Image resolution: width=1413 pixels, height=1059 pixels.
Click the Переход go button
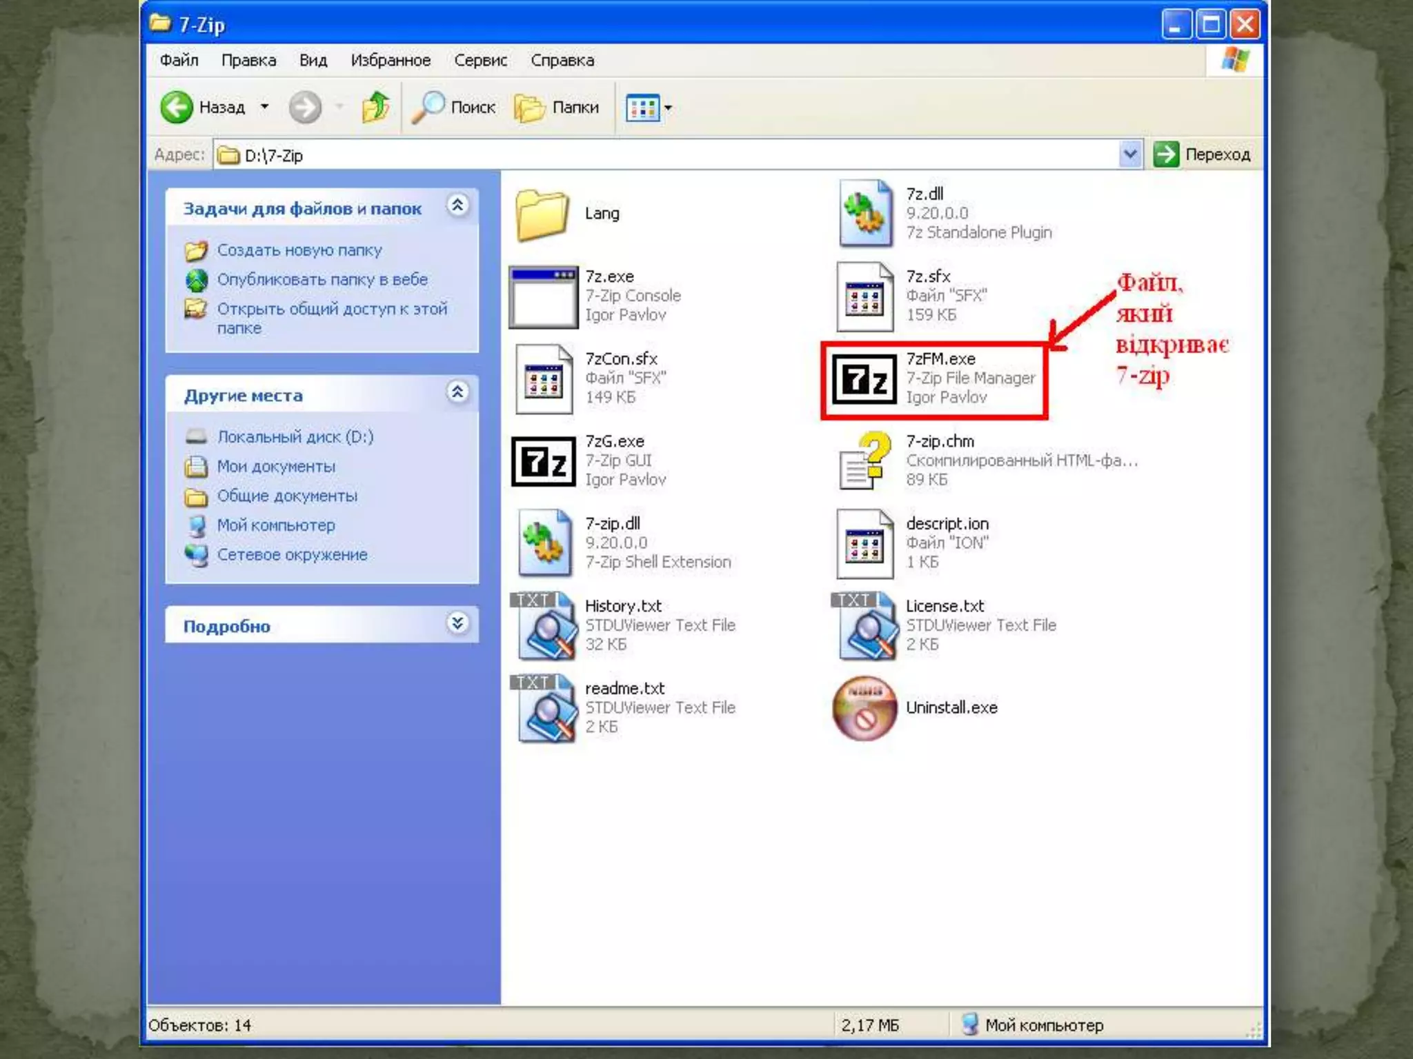click(1202, 154)
